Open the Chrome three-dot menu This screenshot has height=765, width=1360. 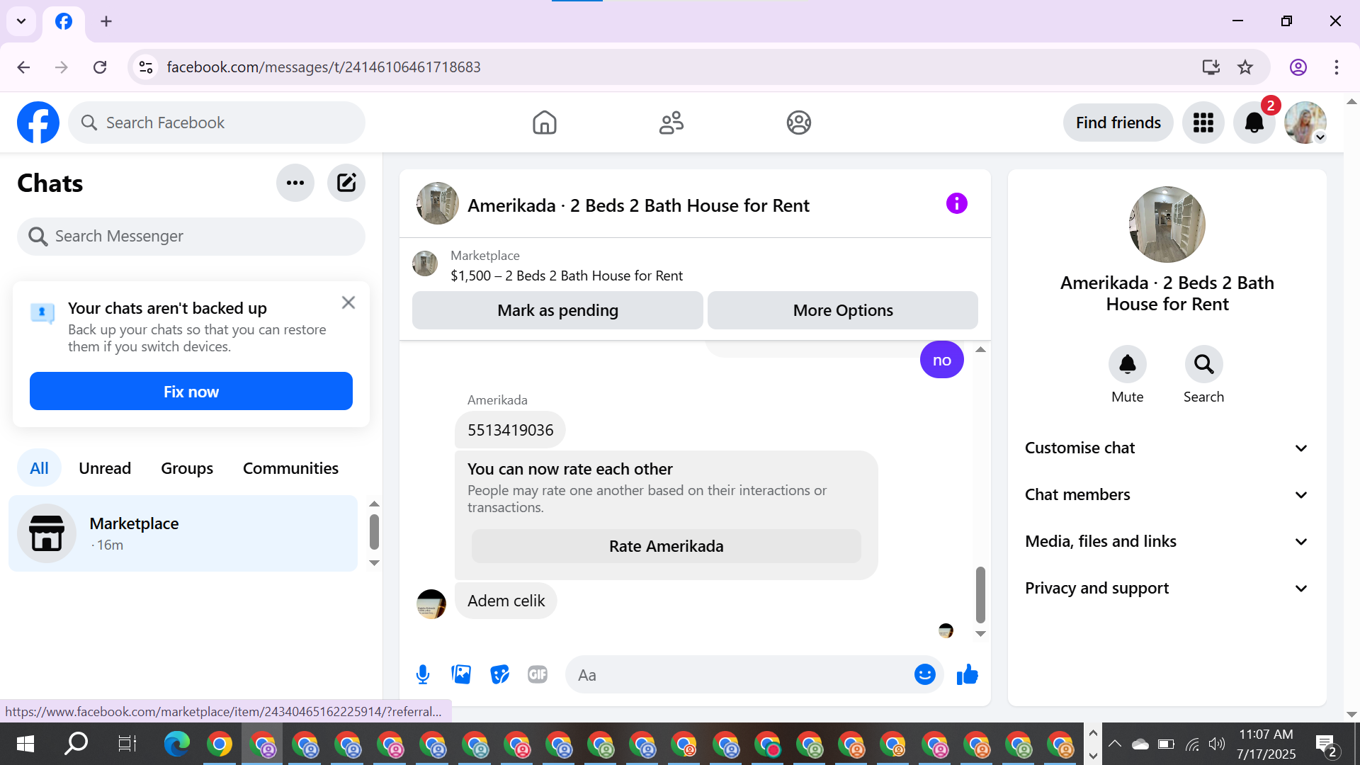(x=1336, y=67)
